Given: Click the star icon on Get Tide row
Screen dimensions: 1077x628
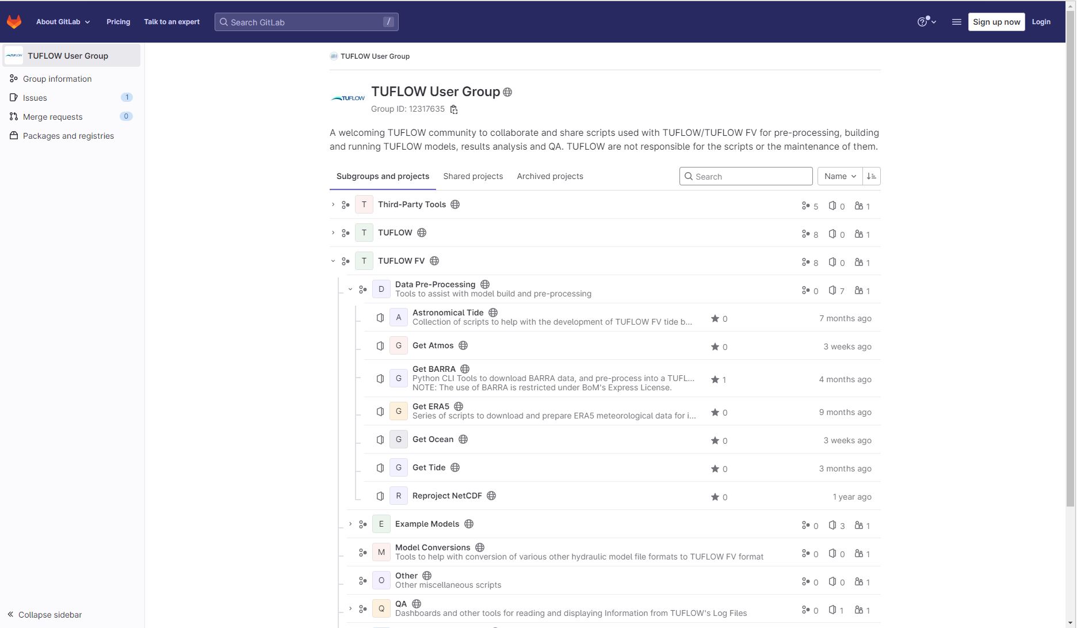Looking at the screenshot, I should click(715, 469).
